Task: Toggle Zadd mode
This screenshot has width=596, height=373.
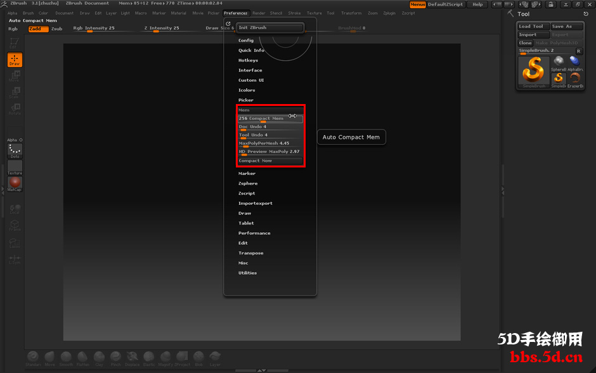Action: [x=39, y=29]
